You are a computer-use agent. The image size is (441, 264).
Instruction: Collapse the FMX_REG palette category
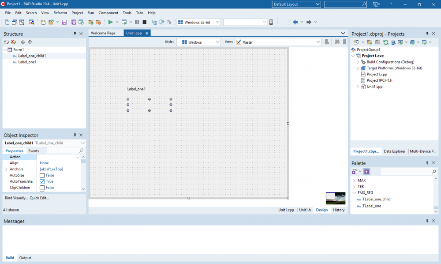[354, 193]
